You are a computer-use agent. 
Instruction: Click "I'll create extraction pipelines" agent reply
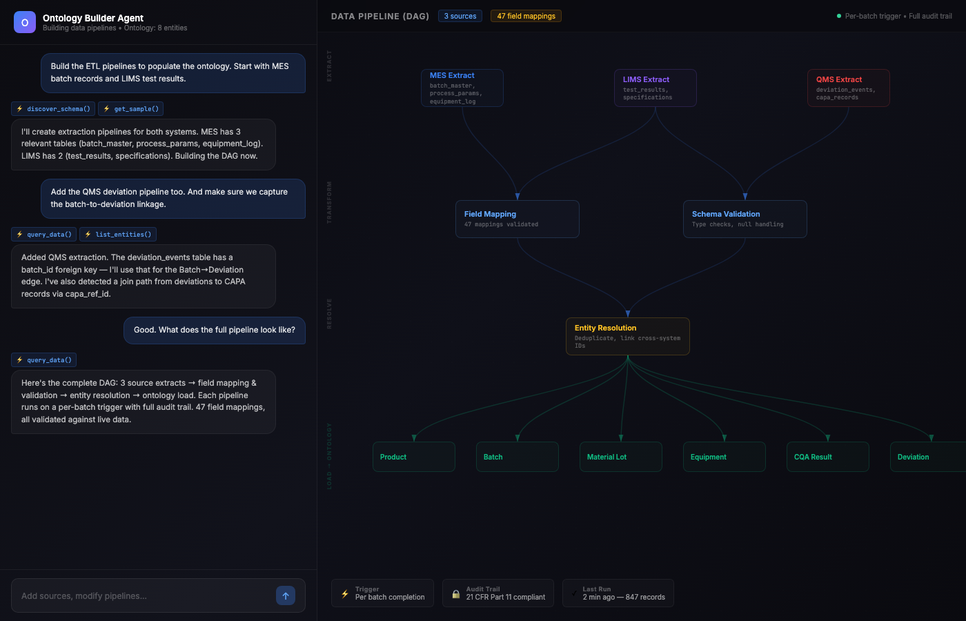pyautogui.click(x=144, y=144)
